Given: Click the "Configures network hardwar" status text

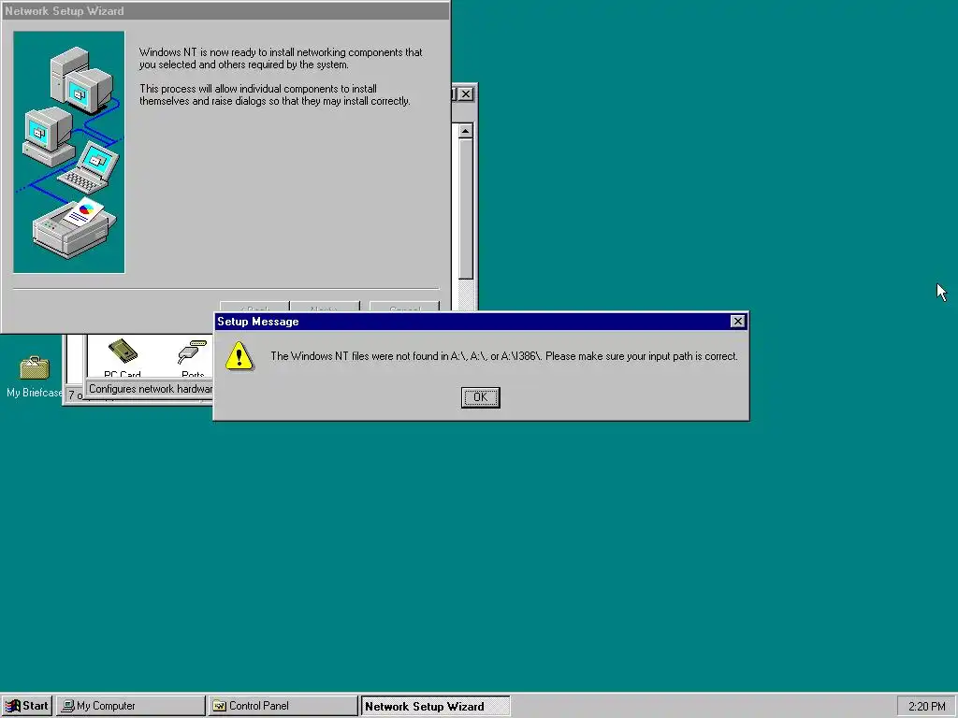Looking at the screenshot, I should coord(151,389).
